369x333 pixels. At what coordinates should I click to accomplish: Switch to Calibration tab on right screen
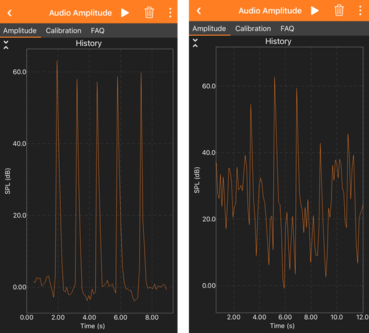point(253,29)
